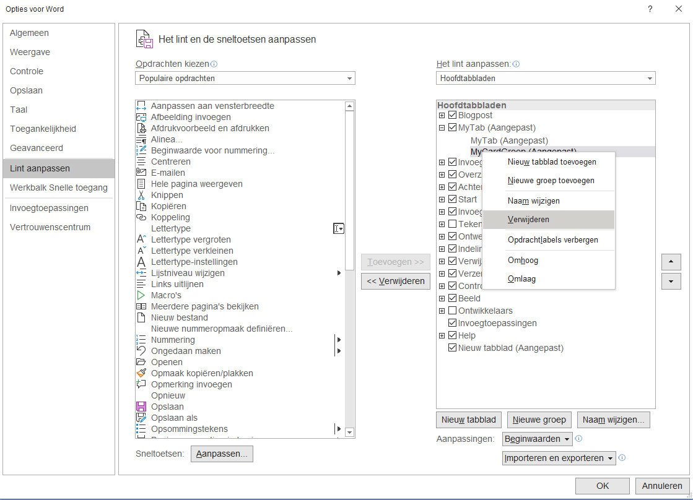Click the << Verwijderen button
The image size is (693, 500).
(x=396, y=282)
